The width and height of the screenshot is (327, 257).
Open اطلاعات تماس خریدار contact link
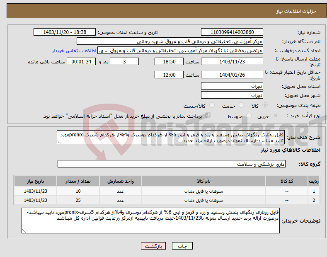coord(74,51)
